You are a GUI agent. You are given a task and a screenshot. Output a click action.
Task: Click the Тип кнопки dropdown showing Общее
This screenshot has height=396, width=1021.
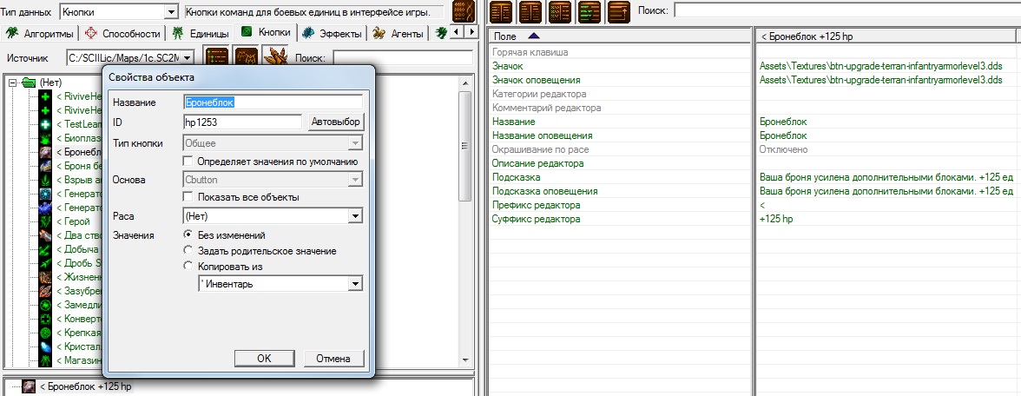[273, 143]
